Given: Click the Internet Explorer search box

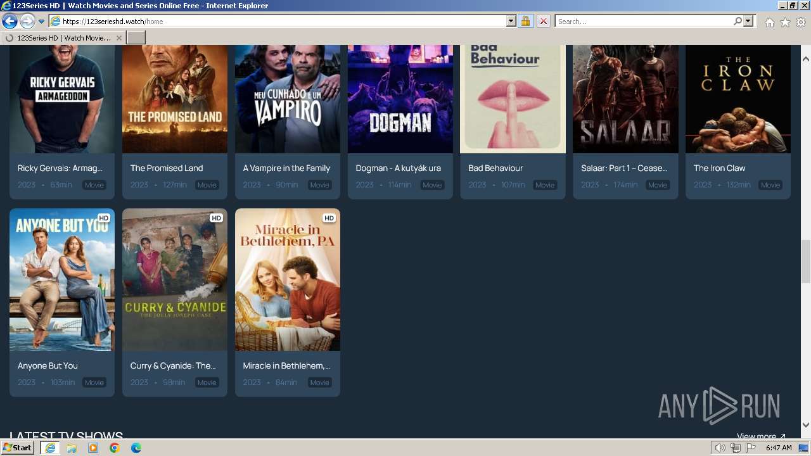Looking at the screenshot, I should pos(643,21).
